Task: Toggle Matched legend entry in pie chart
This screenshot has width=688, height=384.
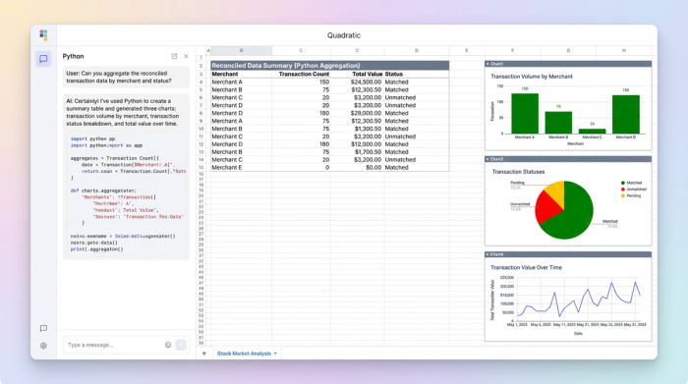Action: 631,183
